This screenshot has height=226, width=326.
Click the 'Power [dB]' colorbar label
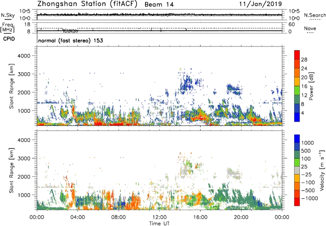point(311,86)
